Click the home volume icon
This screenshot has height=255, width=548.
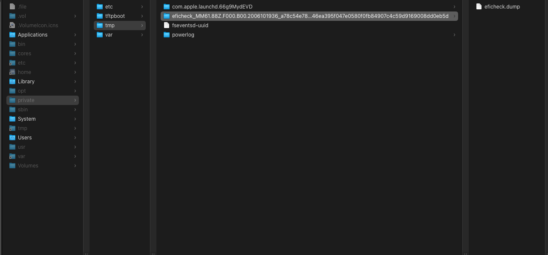click(x=12, y=72)
